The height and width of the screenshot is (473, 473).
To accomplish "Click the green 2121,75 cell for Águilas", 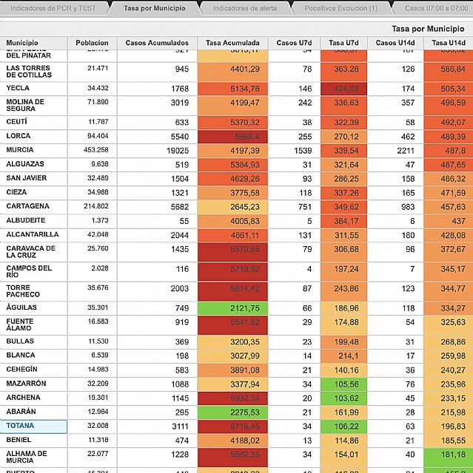I will point(232,308).
